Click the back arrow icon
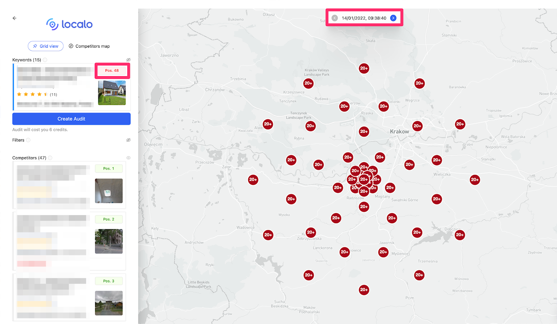Image resolution: width=557 pixels, height=324 pixels. click(14, 18)
